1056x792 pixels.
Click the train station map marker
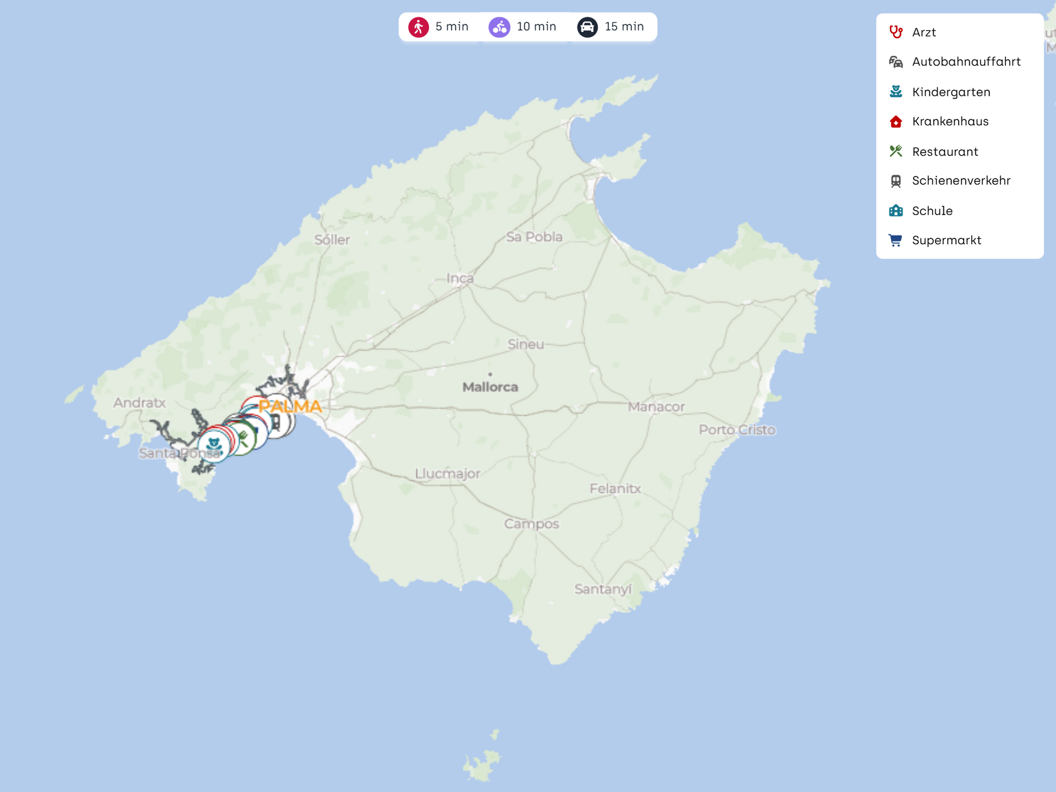(277, 422)
